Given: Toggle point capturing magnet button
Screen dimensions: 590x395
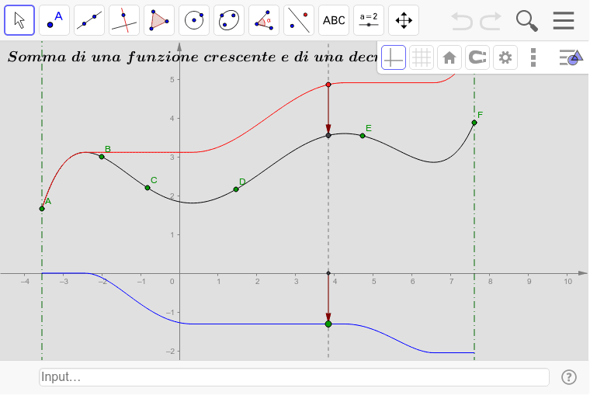Looking at the screenshot, I should [x=477, y=57].
